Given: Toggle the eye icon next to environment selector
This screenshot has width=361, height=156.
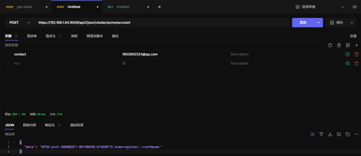Looking at the screenshot, I should tap(355, 7).
